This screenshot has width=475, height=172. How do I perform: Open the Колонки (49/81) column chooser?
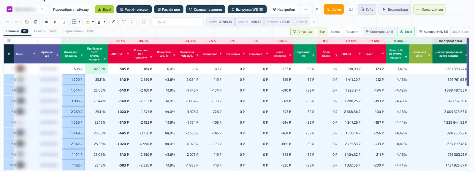click(x=433, y=31)
